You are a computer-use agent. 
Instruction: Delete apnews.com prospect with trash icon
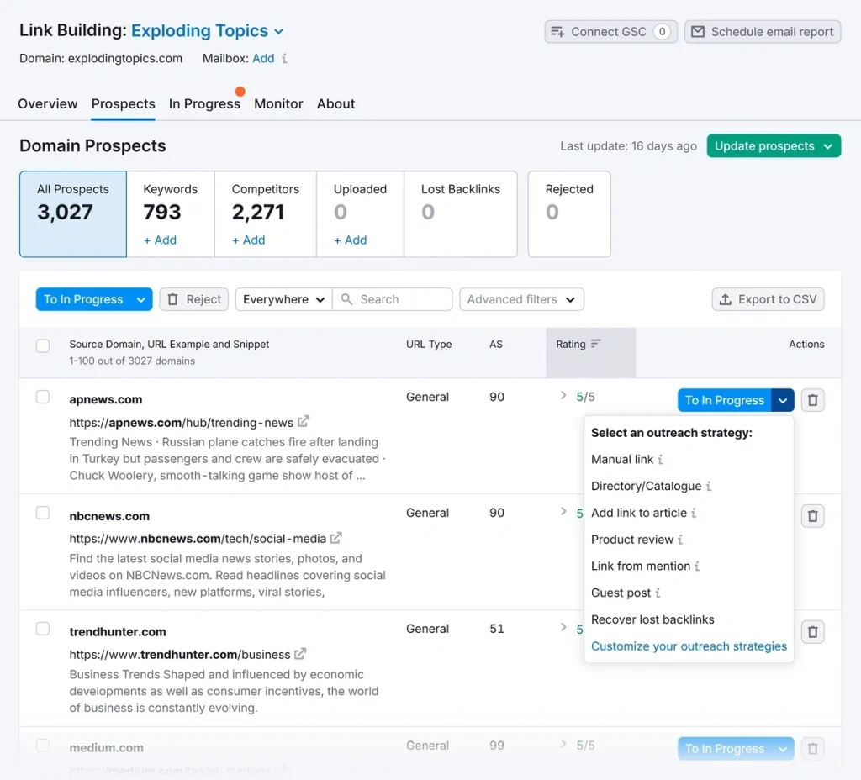pos(813,400)
